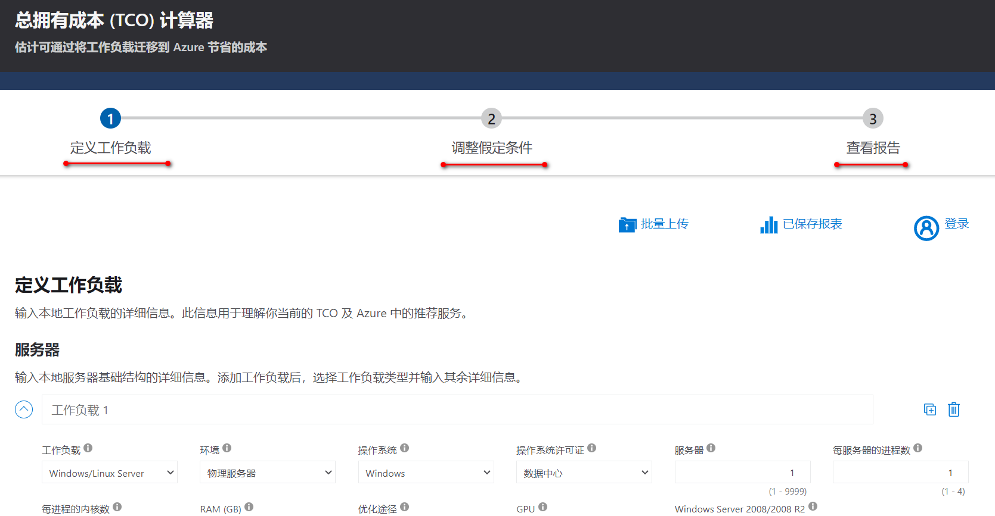
Task: Click the (1 - 4) range hint
Action: 953,492
